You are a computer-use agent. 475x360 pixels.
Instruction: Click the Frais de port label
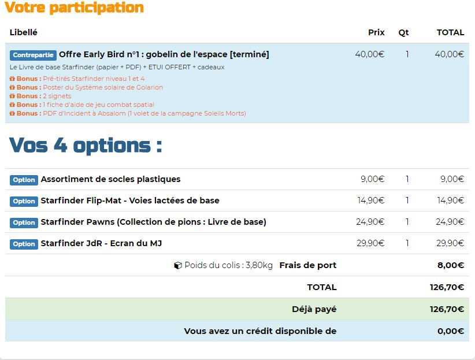tap(307, 265)
